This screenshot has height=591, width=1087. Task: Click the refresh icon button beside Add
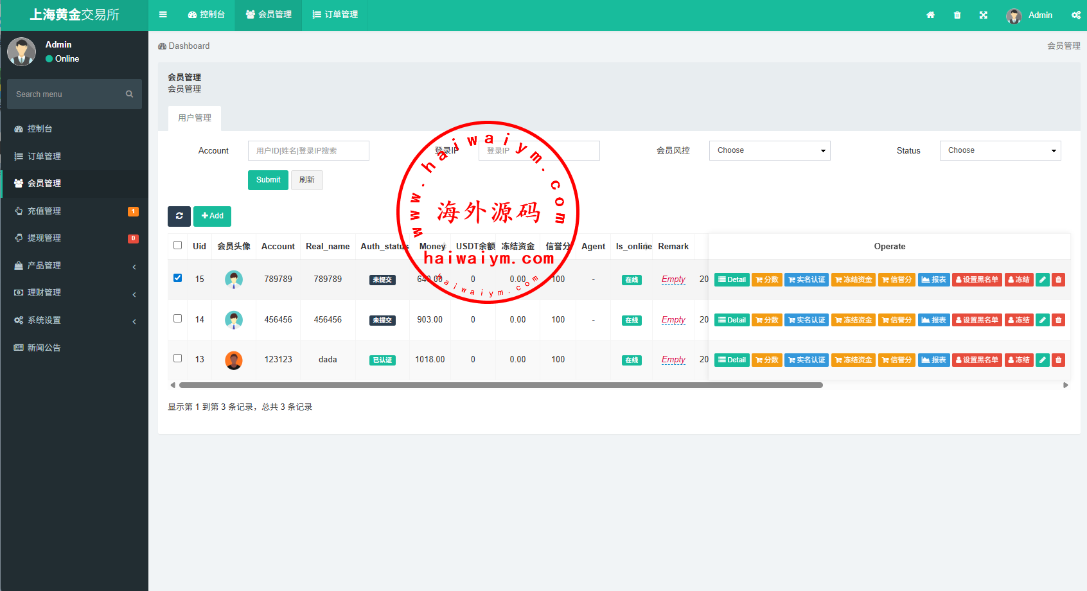tap(179, 216)
